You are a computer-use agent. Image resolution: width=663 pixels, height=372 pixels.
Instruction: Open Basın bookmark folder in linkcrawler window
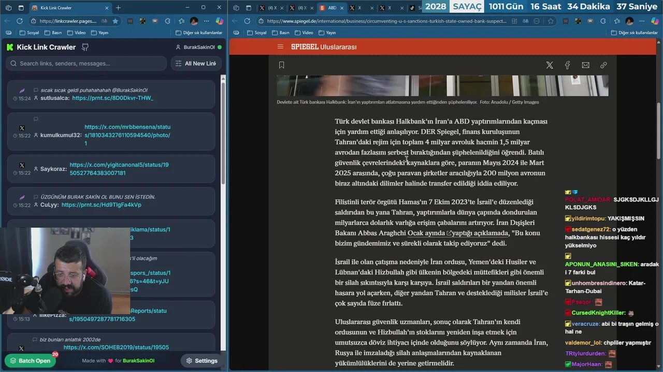tap(53, 33)
